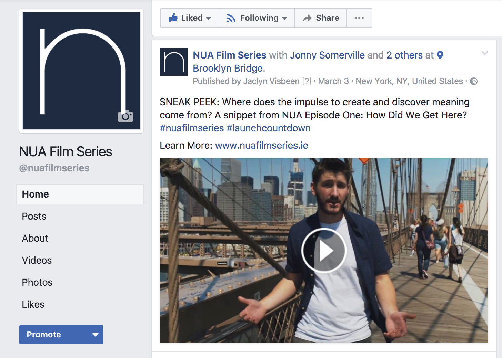Click the www.nuafilmseries.ie link
Screen dimensions: 502x358
pyautogui.click(x=261, y=145)
